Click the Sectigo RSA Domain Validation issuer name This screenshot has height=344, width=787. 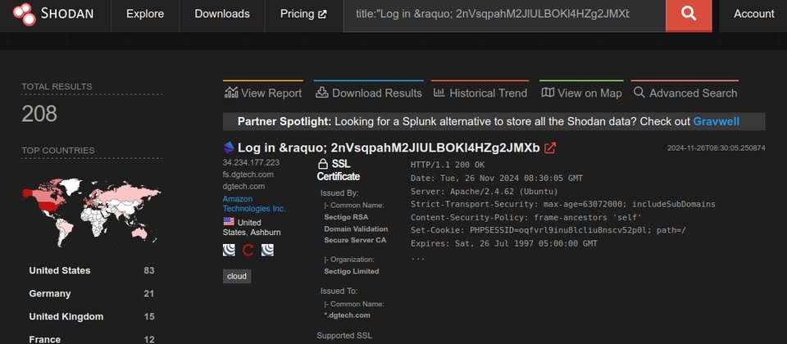pyautogui.click(x=356, y=229)
